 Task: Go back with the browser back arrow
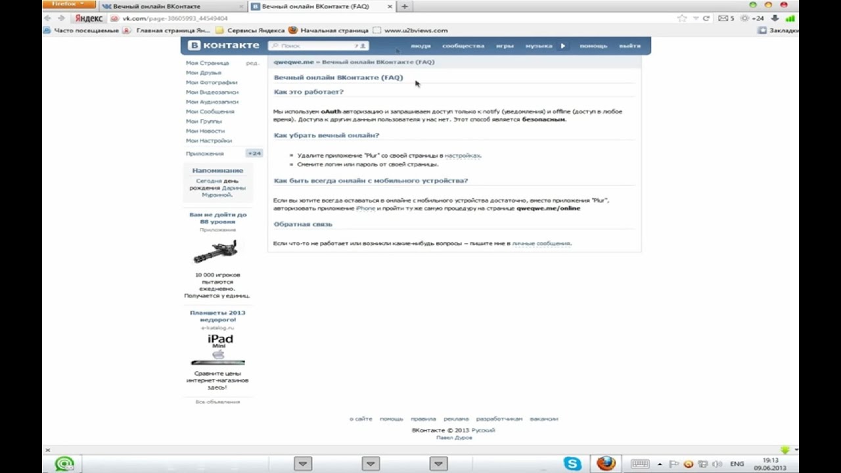[47, 18]
